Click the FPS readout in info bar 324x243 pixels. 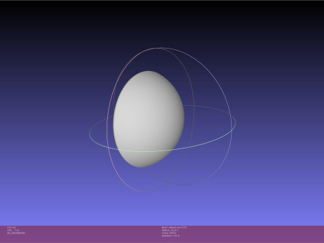(x=13, y=230)
